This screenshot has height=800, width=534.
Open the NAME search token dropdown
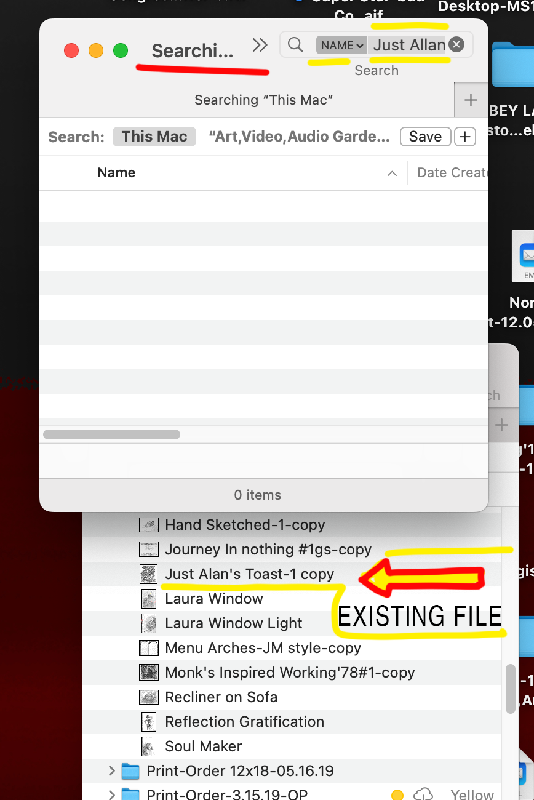341,45
